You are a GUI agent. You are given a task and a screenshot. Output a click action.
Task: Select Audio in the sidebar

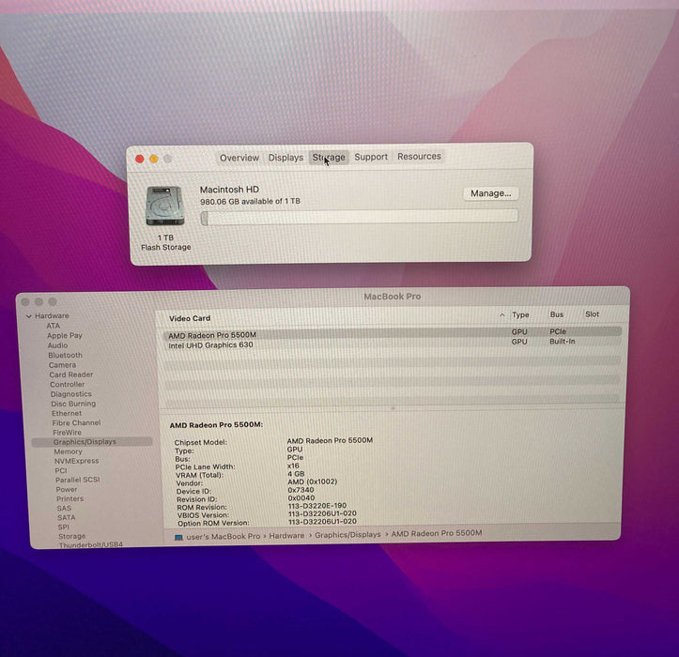(x=57, y=345)
